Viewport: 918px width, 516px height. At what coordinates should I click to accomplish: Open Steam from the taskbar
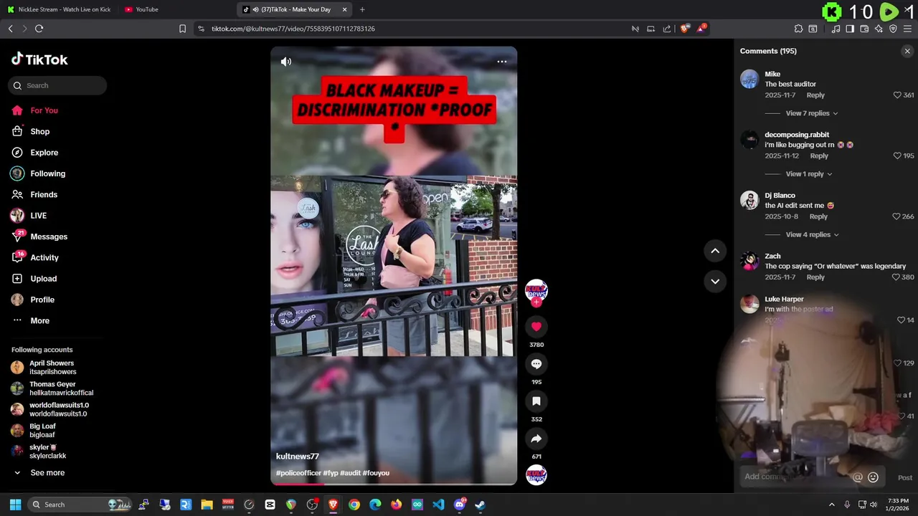(480, 505)
